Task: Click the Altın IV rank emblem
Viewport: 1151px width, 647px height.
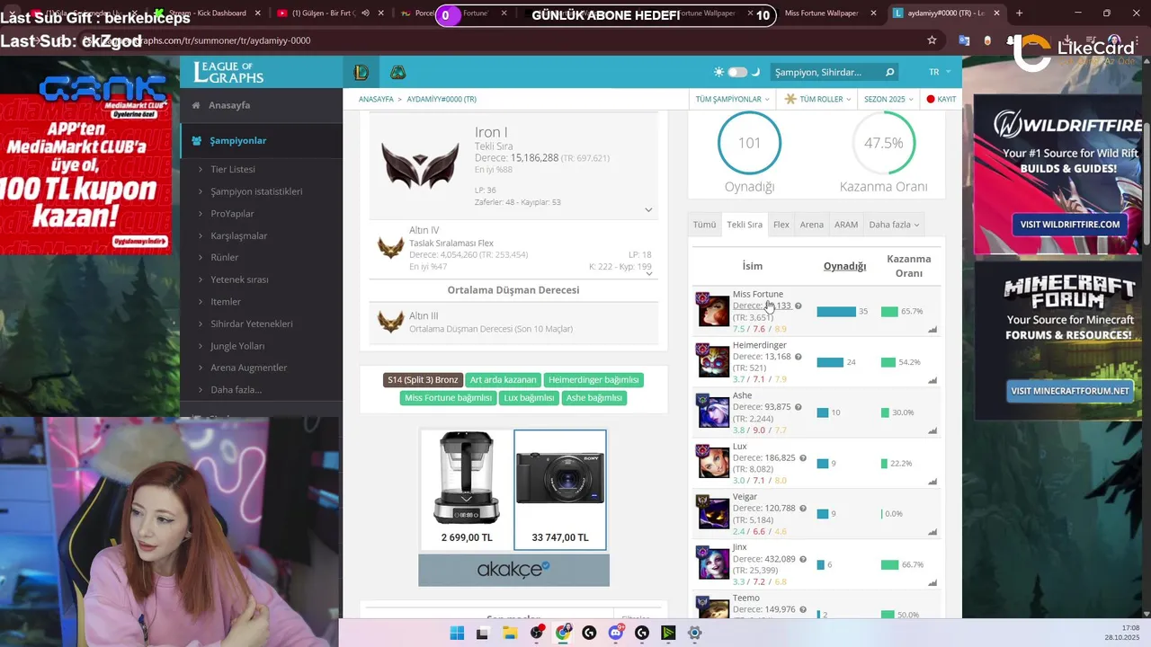Action: pos(390,248)
